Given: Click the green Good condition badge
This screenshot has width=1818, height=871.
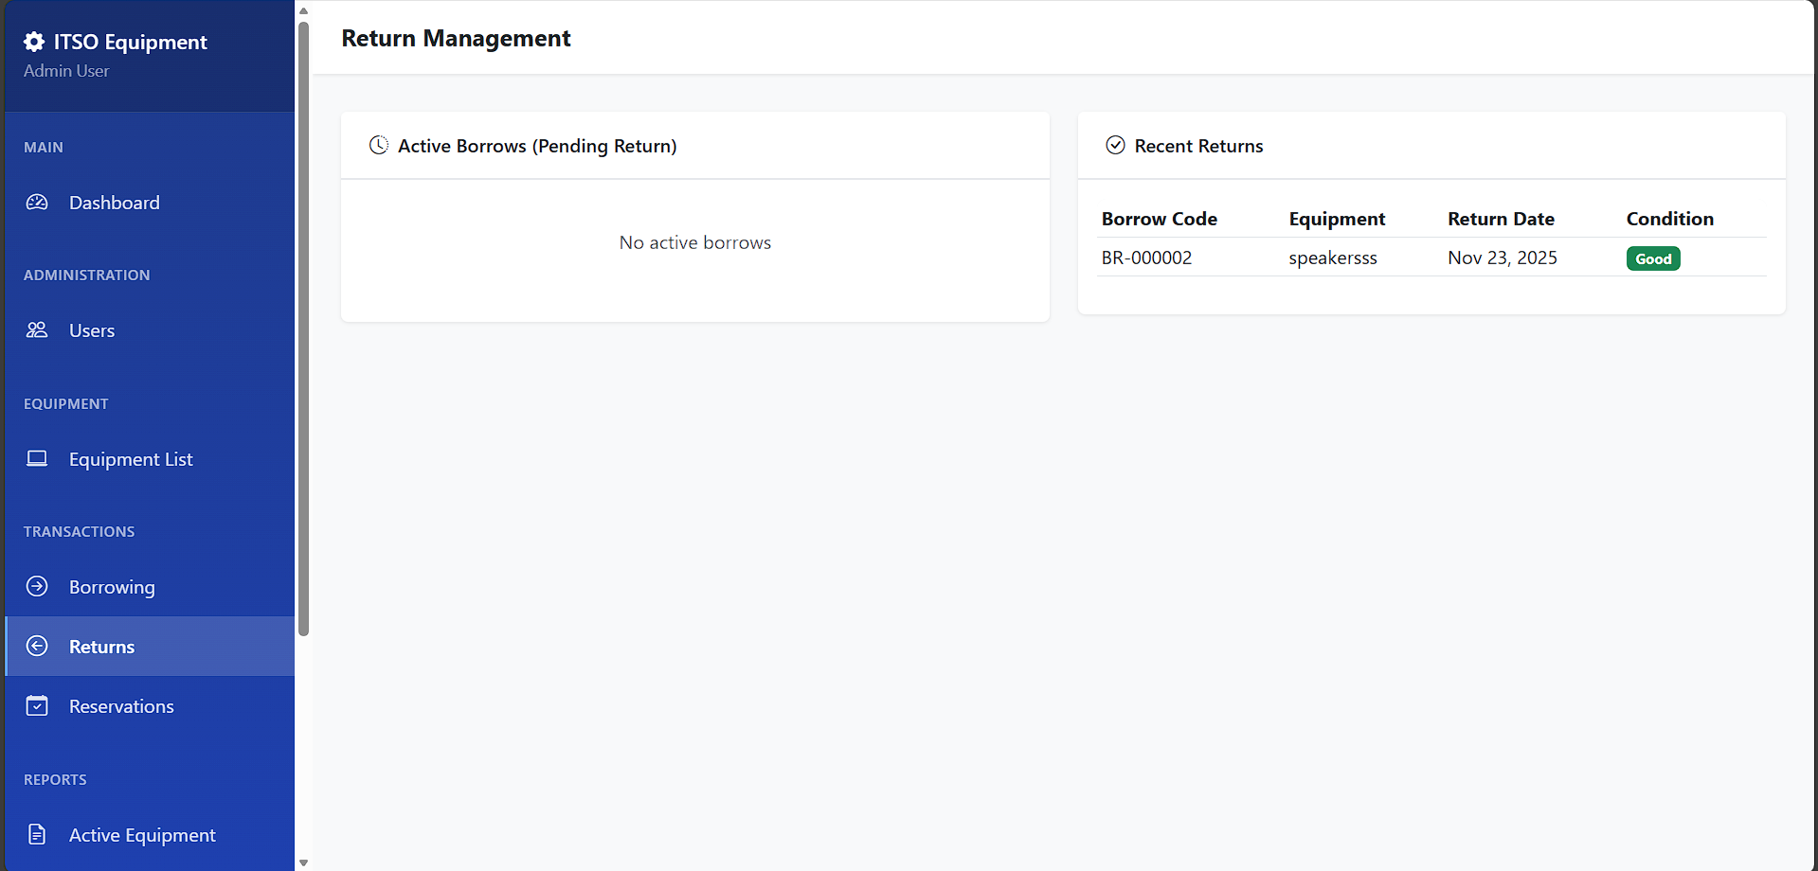Looking at the screenshot, I should [x=1653, y=258].
